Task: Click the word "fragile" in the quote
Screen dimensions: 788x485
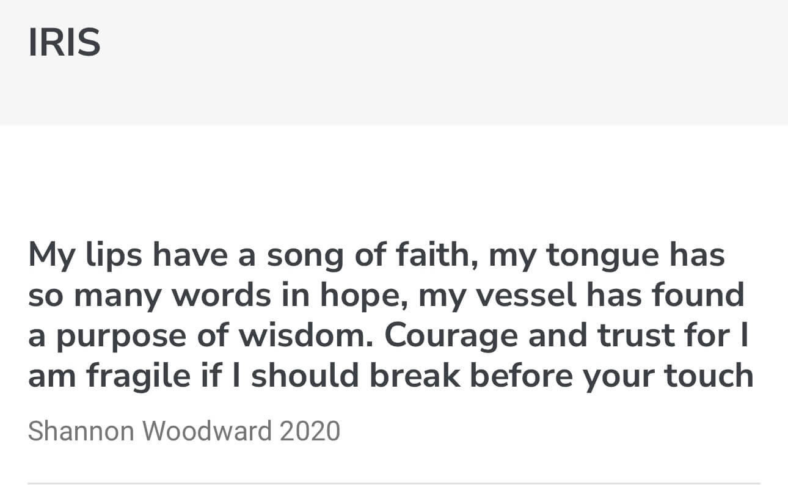Action: click(x=138, y=376)
